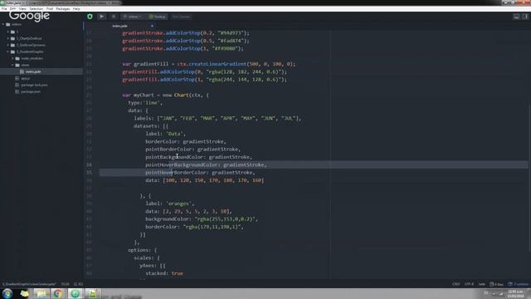Click line number 34 in the gutter
This screenshot has height=299, width=531.
pos(89,164)
